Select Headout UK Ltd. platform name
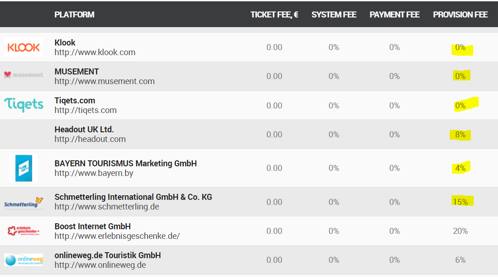498x277 pixels. coord(84,130)
